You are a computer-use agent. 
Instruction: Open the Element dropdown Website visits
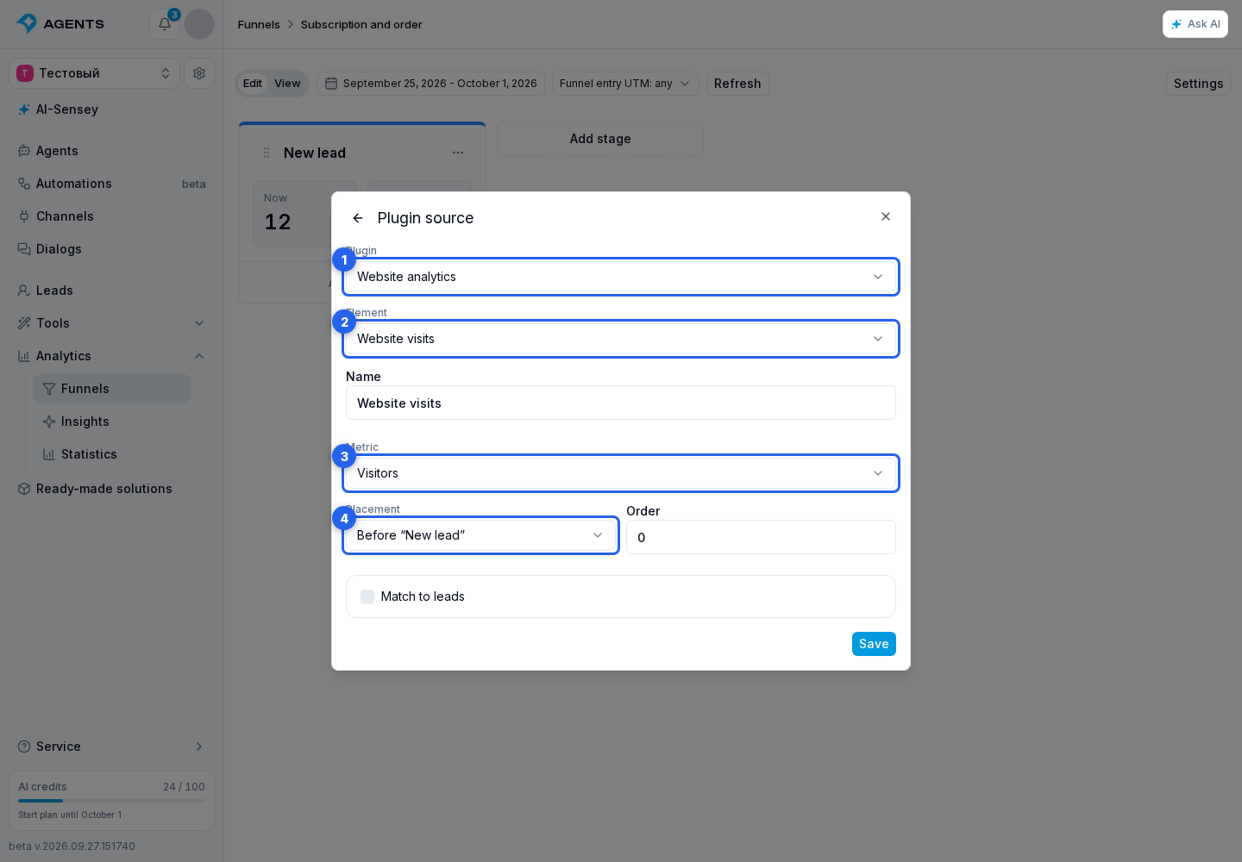coord(621,339)
